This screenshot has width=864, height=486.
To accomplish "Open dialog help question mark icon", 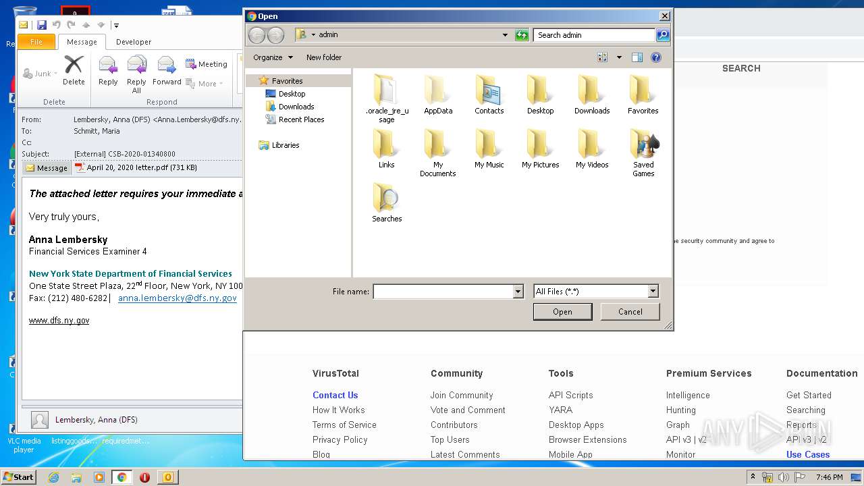I will coord(655,57).
